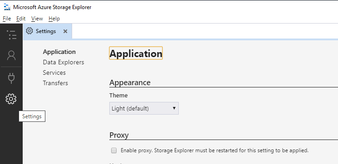Open the Theme dropdown

click(144, 108)
